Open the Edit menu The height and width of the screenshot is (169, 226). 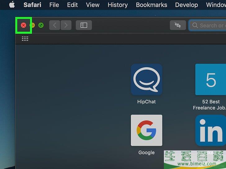[72, 5]
